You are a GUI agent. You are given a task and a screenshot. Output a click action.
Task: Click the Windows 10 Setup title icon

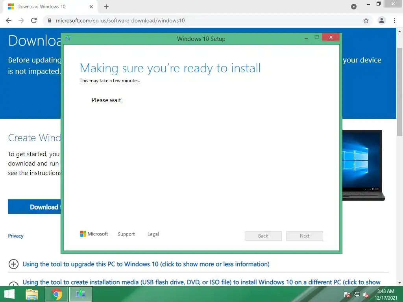(68, 38)
